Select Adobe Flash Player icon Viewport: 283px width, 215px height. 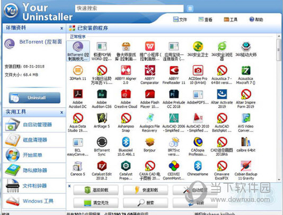tap(150, 94)
